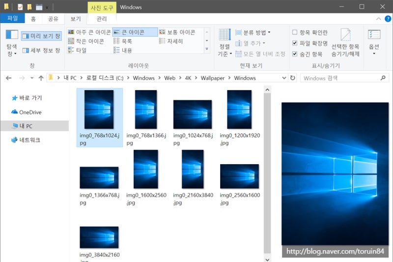
Task: Uncheck the 숨긴 항목 checkbox
Action: [x=295, y=54]
